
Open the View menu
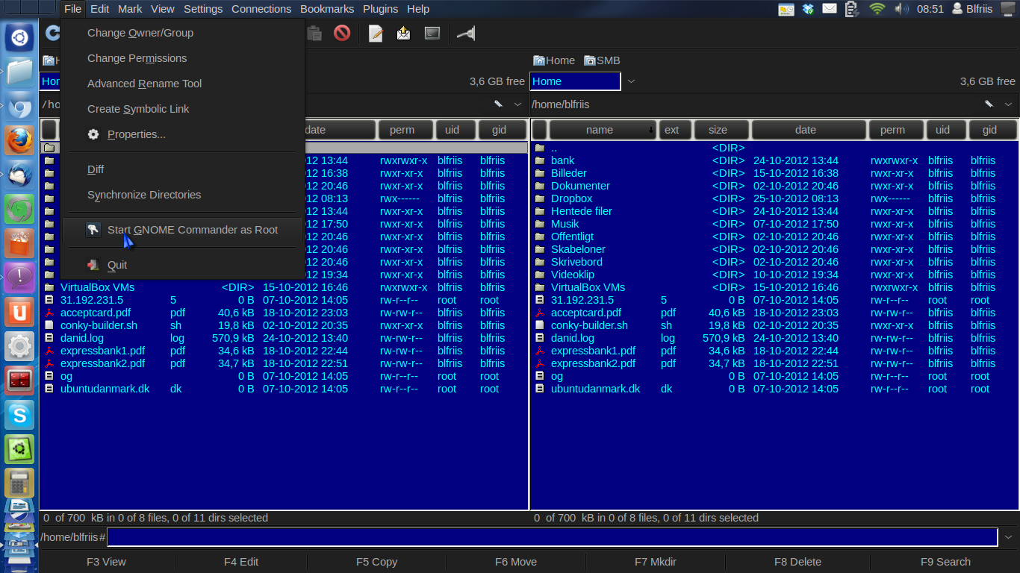(x=162, y=9)
